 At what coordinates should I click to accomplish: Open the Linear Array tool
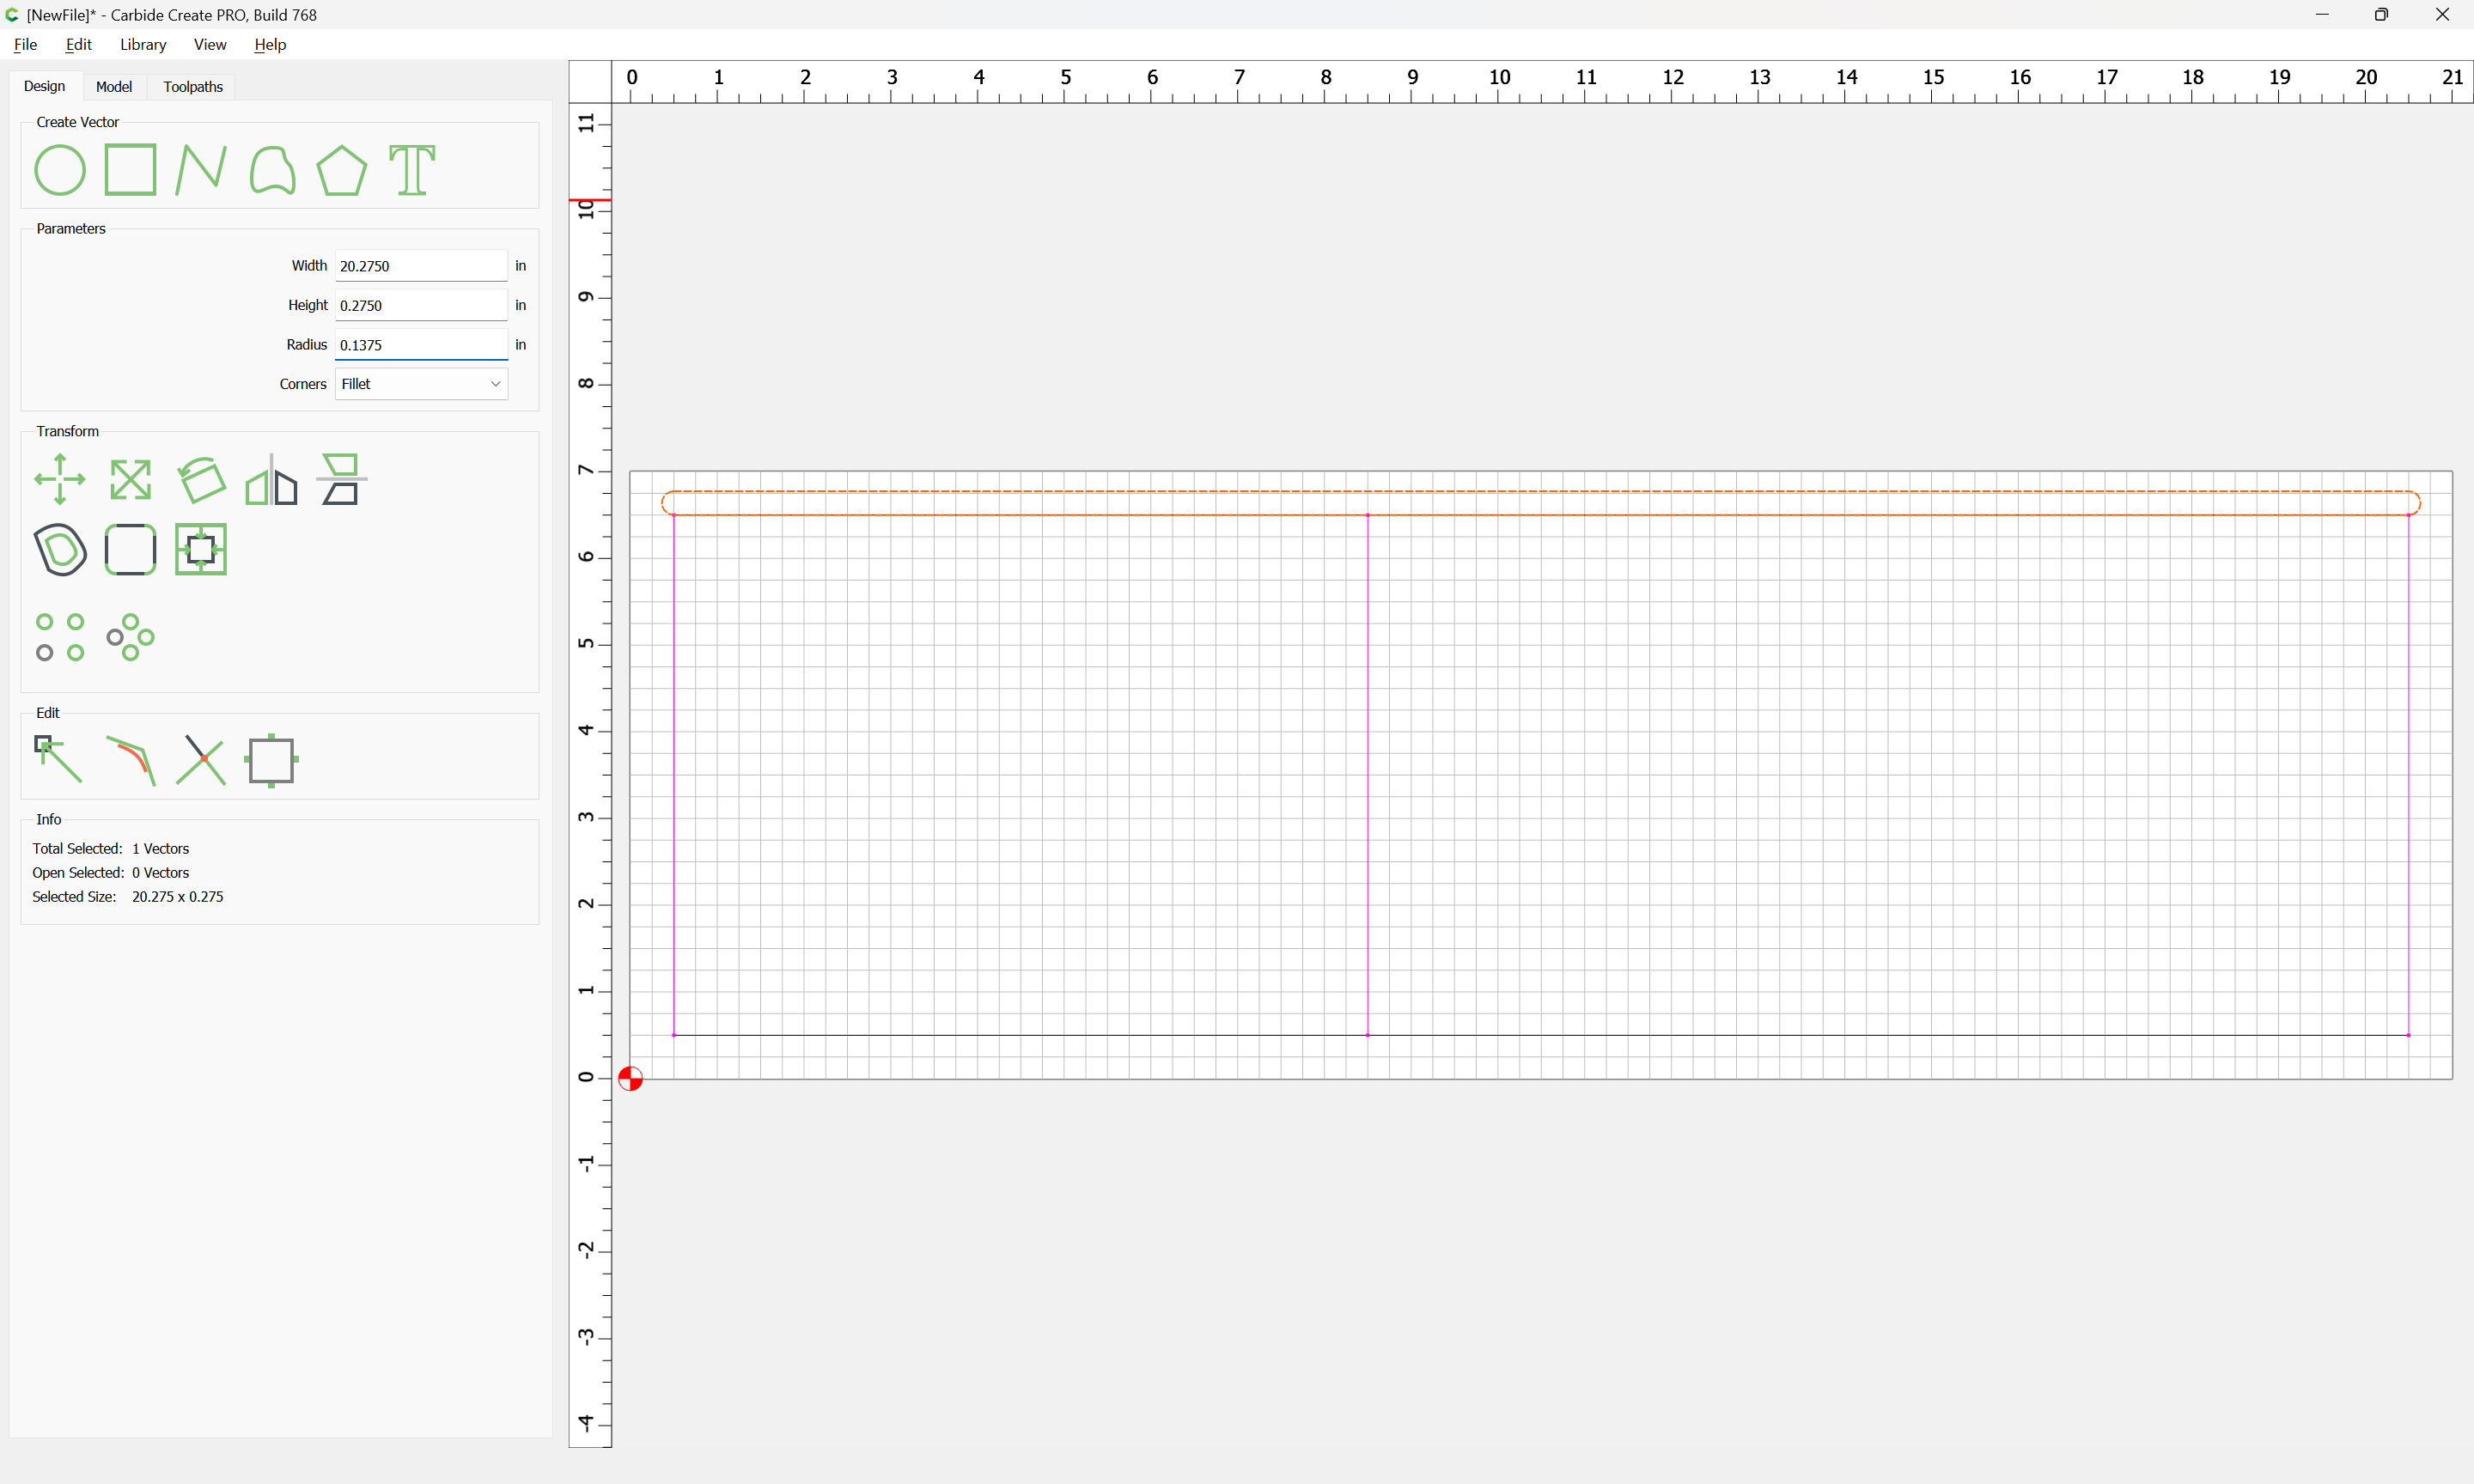[x=60, y=637]
